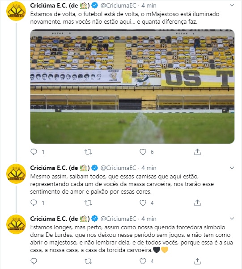Expand options chevron on 'Estamos longes' tweet
The image size is (242, 269).
(232, 219)
